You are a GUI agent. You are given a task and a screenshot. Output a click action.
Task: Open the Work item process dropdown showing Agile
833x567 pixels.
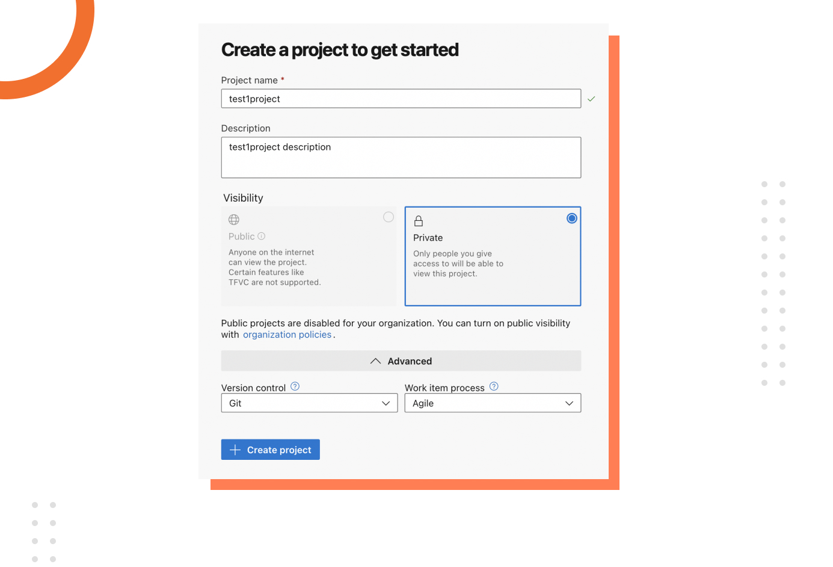pyautogui.click(x=493, y=403)
